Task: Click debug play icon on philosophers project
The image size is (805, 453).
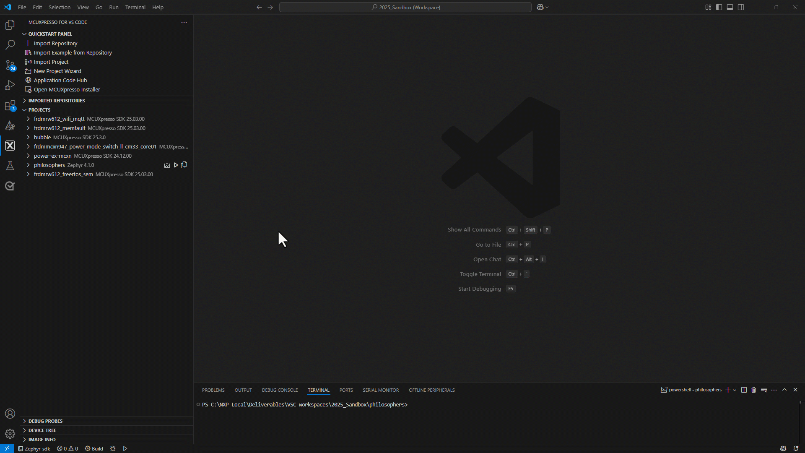Action: pyautogui.click(x=176, y=165)
